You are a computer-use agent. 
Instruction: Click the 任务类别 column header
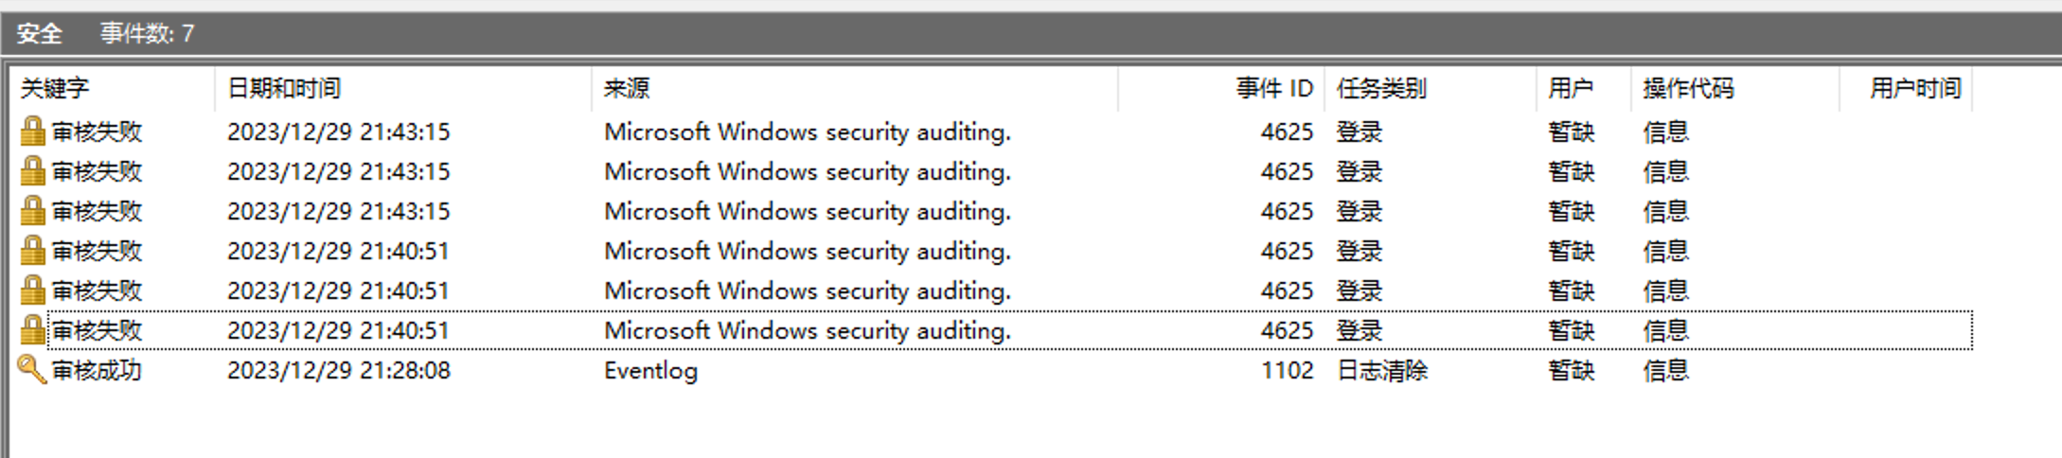(x=1381, y=89)
